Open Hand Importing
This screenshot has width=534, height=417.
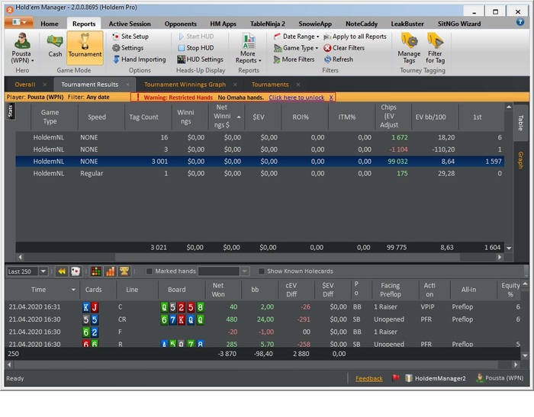tap(140, 59)
